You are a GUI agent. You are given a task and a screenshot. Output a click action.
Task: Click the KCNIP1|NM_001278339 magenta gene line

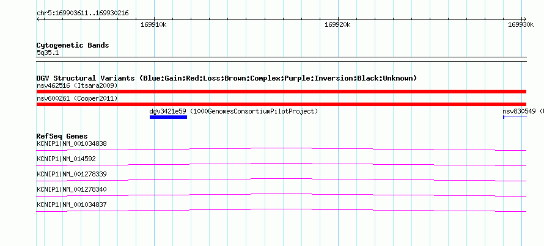click(281, 179)
